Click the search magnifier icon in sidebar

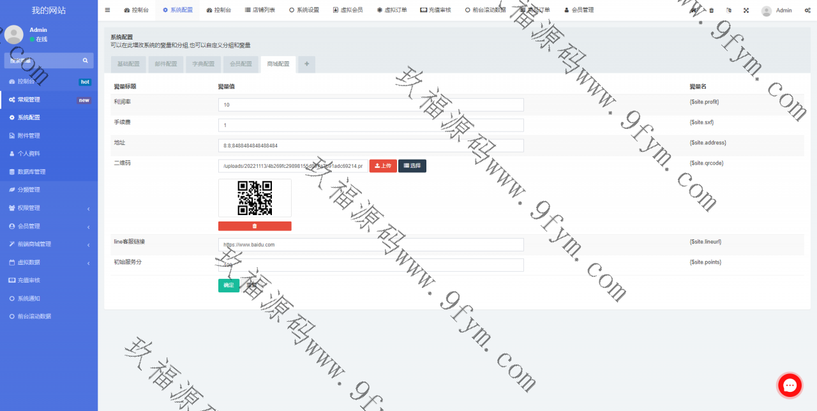pyautogui.click(x=85, y=61)
